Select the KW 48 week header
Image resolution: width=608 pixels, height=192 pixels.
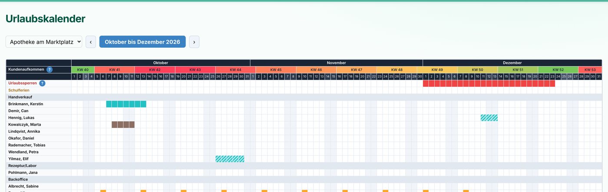(397, 70)
